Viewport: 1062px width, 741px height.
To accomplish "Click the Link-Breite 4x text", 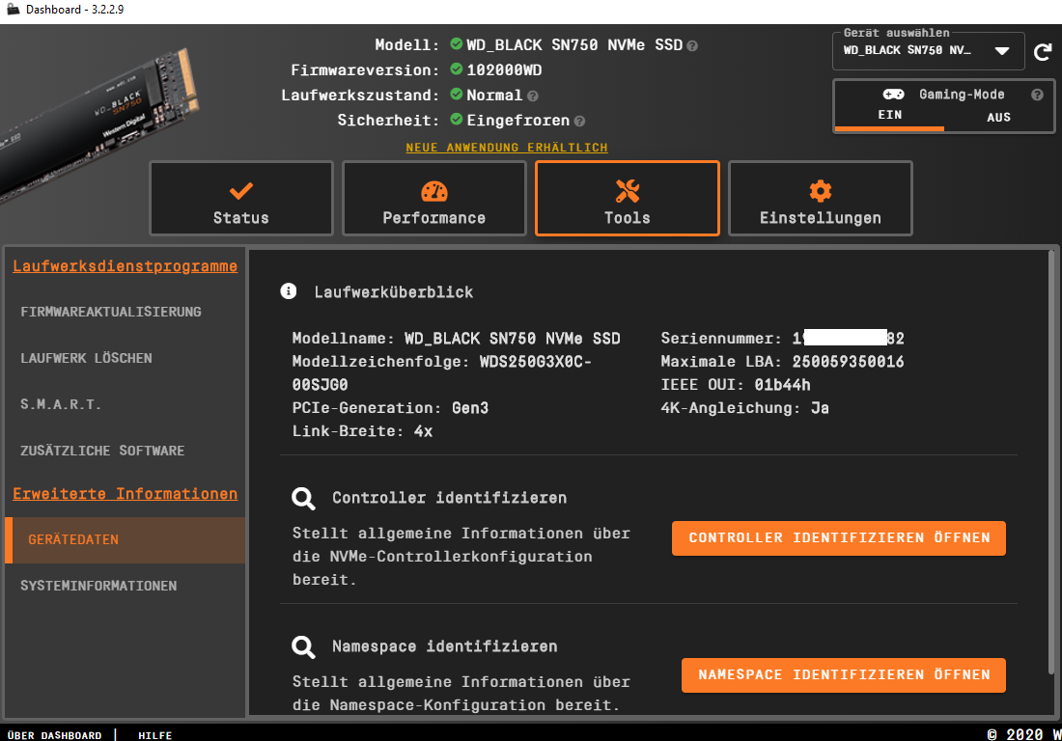I will click(x=362, y=431).
